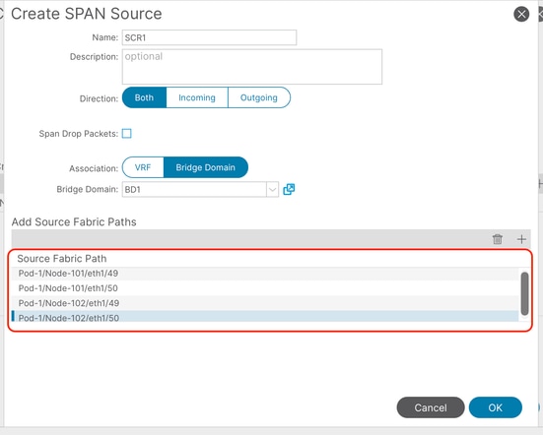Set Direction to Outgoing

[x=259, y=97]
